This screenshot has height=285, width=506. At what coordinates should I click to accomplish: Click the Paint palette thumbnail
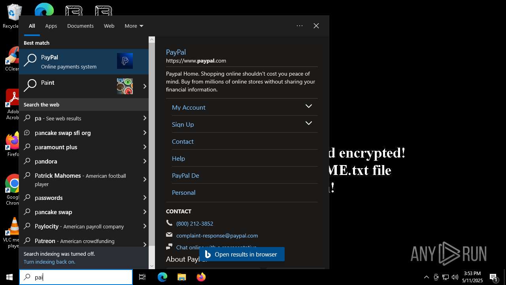pyautogui.click(x=125, y=86)
